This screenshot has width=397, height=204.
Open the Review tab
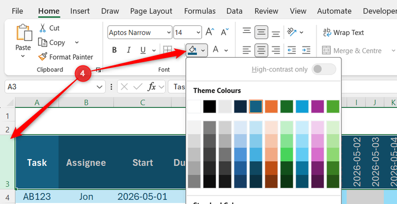266,11
